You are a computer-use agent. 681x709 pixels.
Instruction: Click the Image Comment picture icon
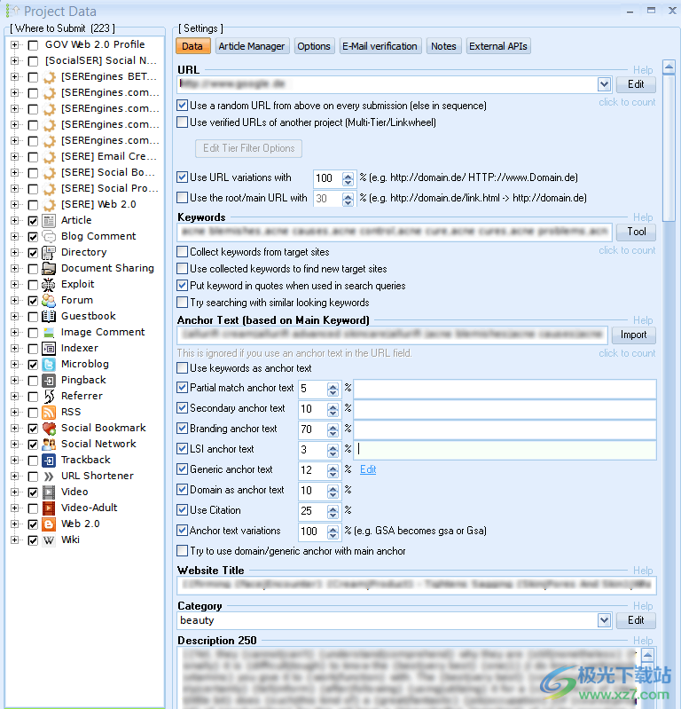[49, 333]
